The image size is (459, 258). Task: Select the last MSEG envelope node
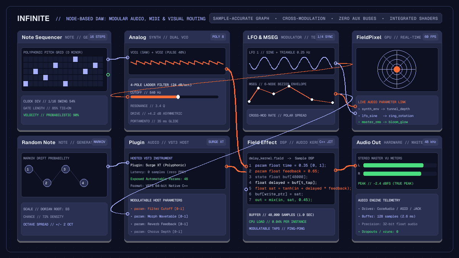coord(332,102)
